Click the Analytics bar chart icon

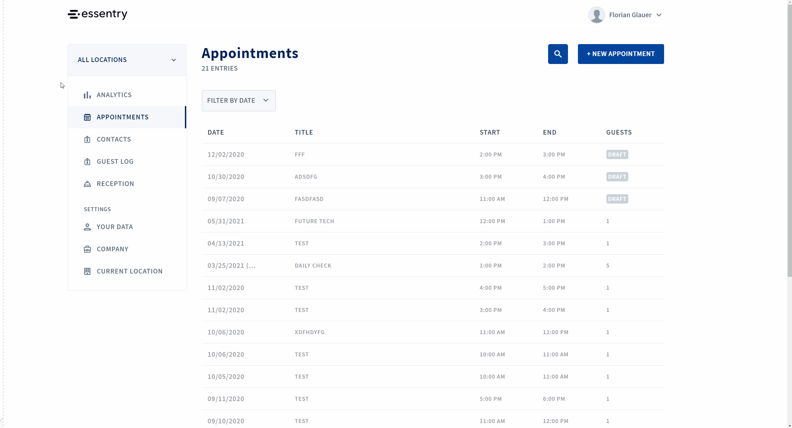(87, 95)
